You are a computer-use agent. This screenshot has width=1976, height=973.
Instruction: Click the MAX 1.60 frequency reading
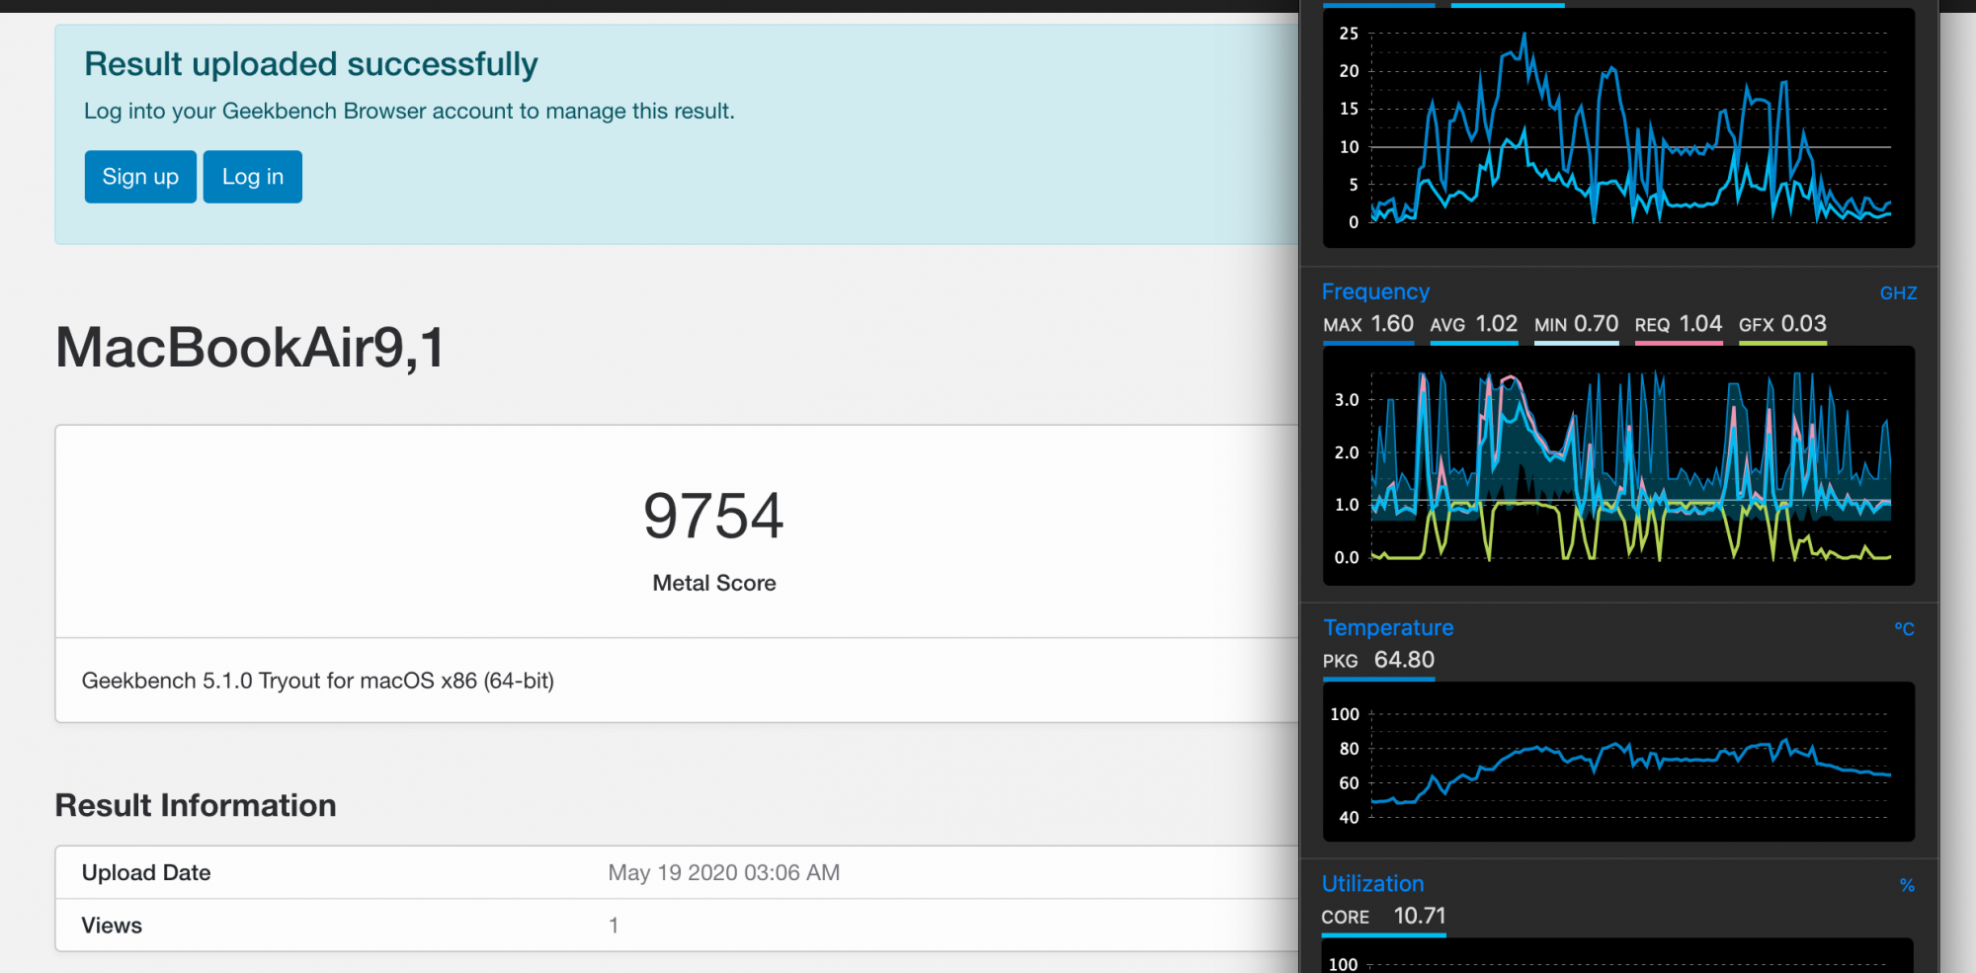1368,324
